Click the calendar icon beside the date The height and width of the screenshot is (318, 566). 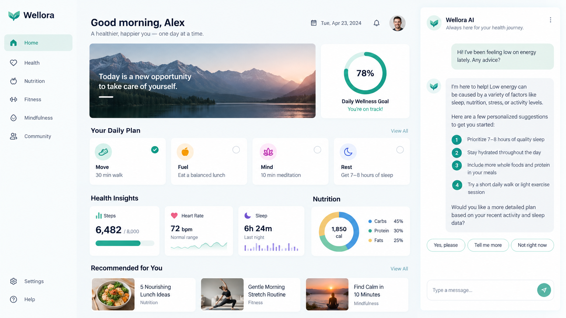coord(314,23)
